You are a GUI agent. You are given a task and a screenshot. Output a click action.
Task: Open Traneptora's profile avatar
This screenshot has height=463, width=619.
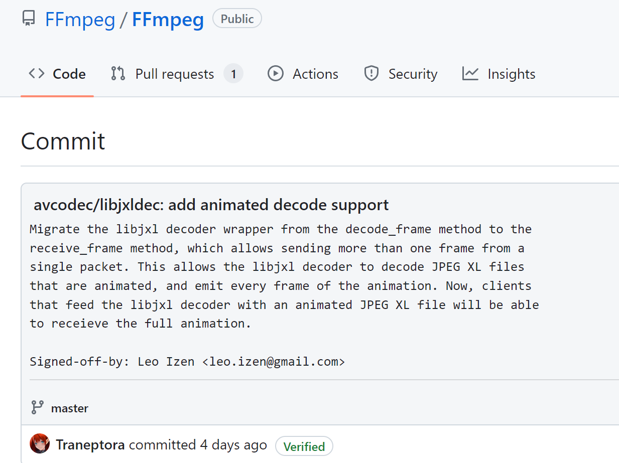click(x=40, y=444)
